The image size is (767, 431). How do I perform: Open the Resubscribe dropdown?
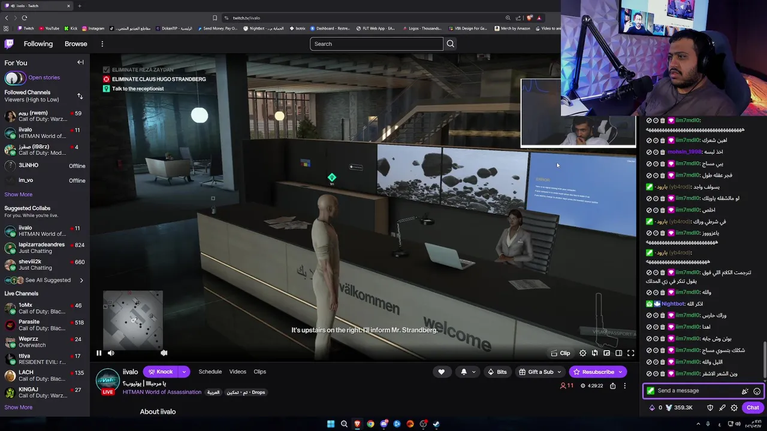pos(597,372)
